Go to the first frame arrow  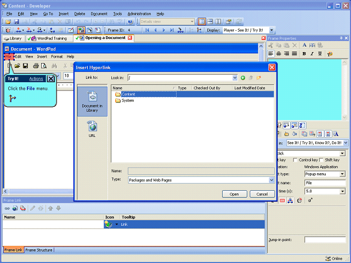pos(147,30)
